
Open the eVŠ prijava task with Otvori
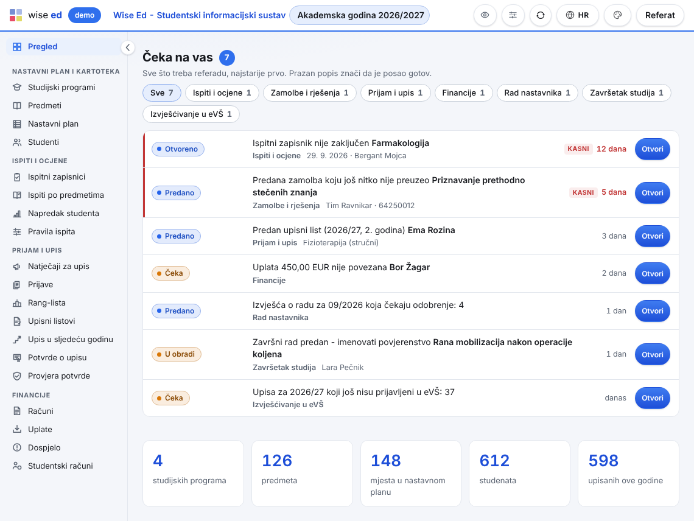[652, 398]
